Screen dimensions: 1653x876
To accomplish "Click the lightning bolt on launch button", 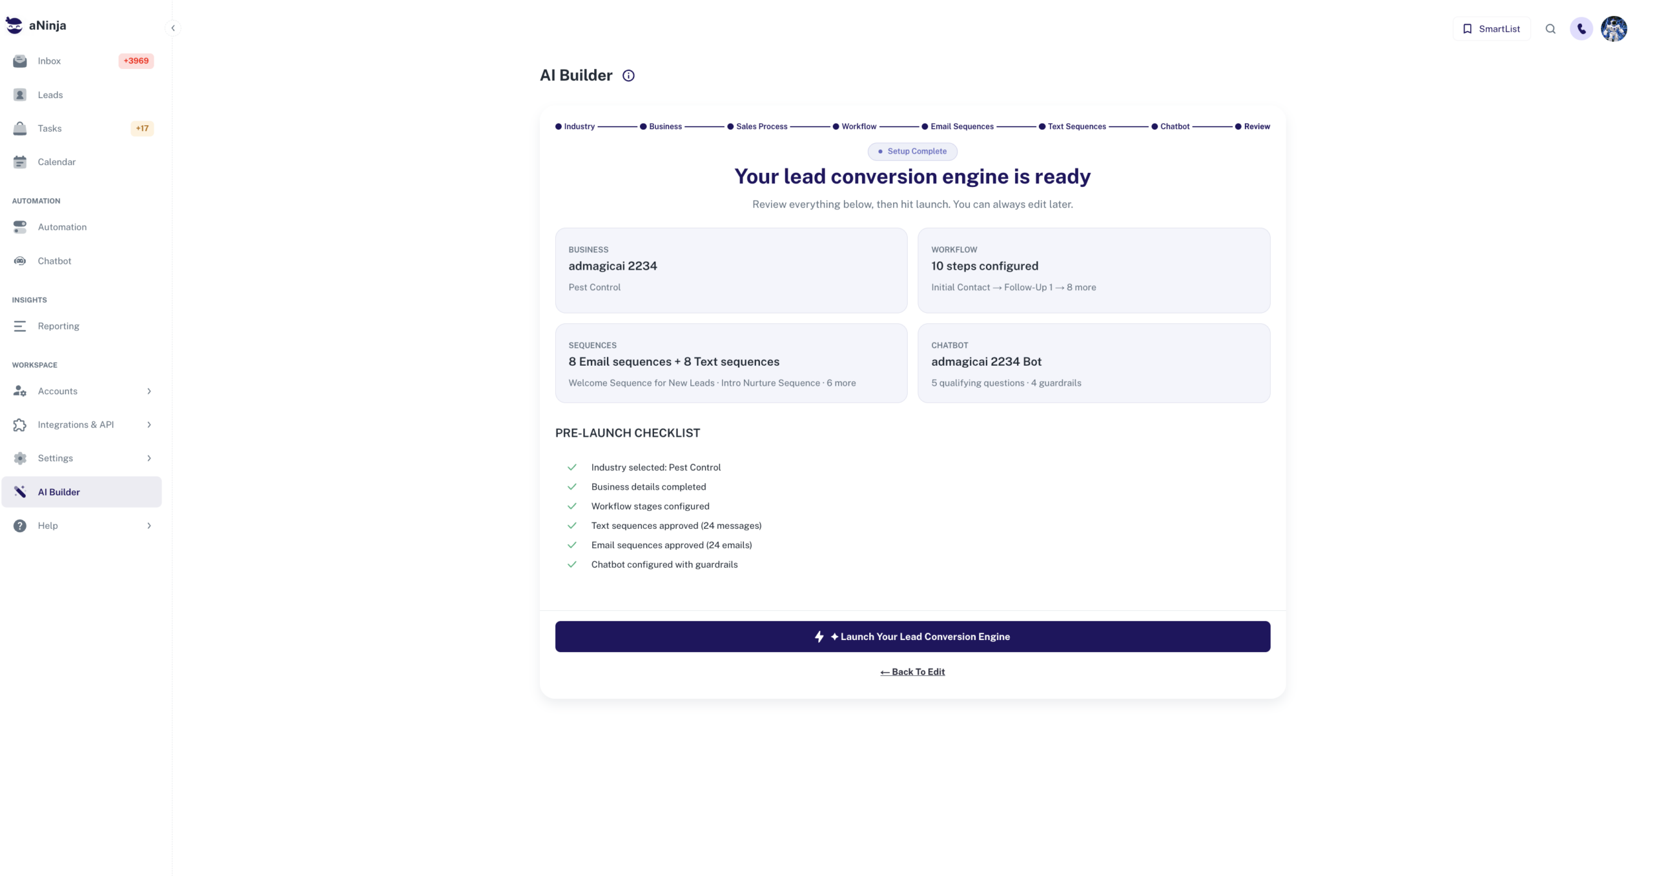I will point(819,636).
